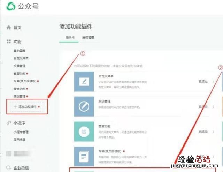This screenshot has width=223, height=172.
Task: Open 专辑(原页面模板) in the sidebar
Action: [x=25, y=81]
